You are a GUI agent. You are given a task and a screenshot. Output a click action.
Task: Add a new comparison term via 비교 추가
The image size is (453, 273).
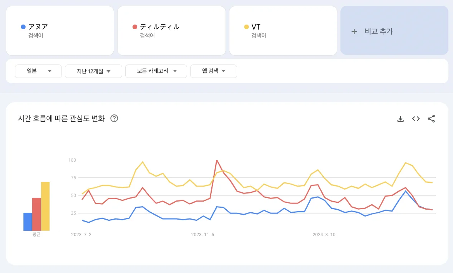point(394,31)
